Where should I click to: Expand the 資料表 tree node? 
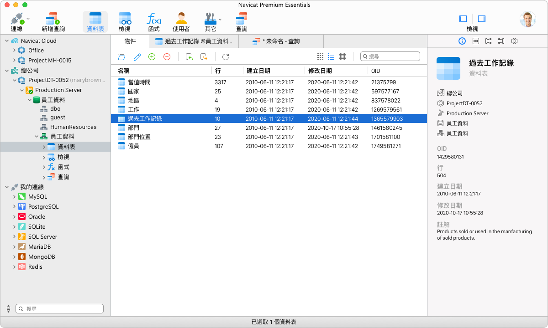click(x=44, y=147)
